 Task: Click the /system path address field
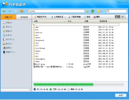(x=56, y=11)
